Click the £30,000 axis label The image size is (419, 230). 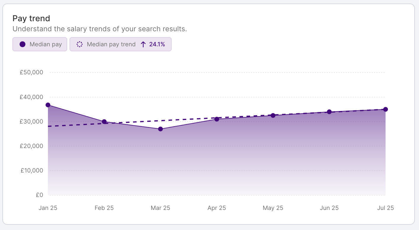pyautogui.click(x=32, y=121)
